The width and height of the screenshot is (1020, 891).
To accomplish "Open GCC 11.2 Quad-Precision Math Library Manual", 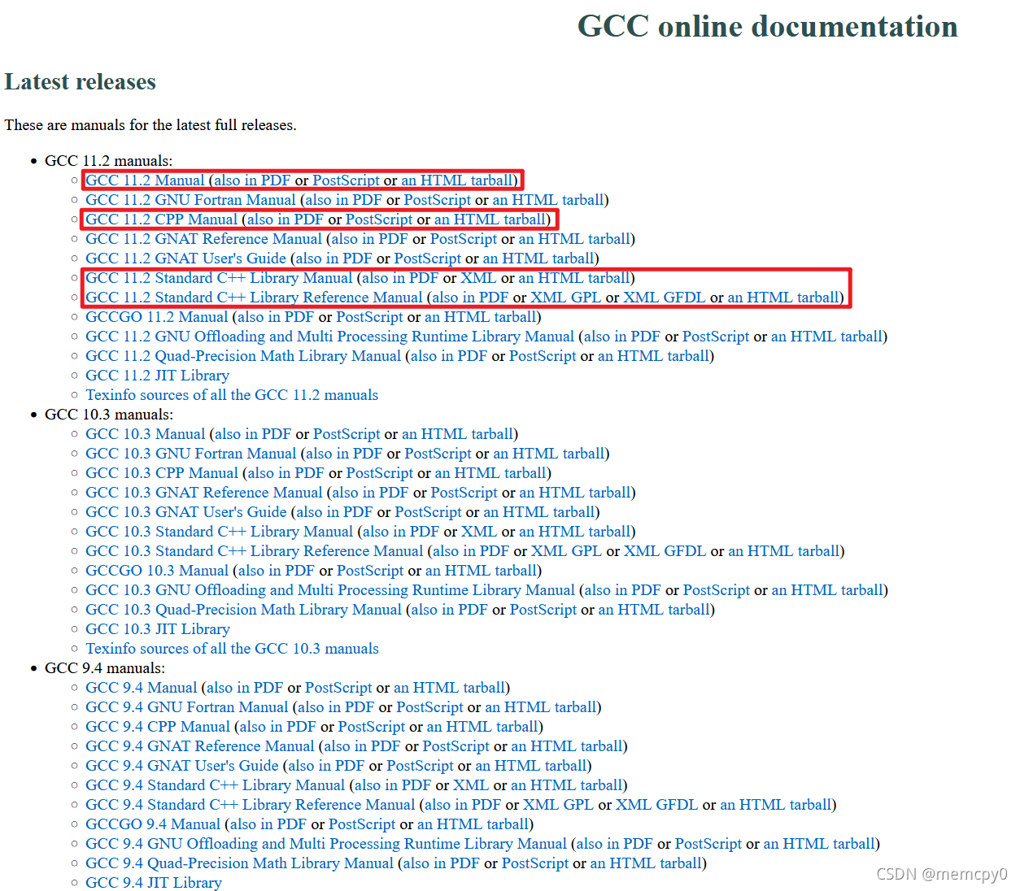I will [x=243, y=356].
